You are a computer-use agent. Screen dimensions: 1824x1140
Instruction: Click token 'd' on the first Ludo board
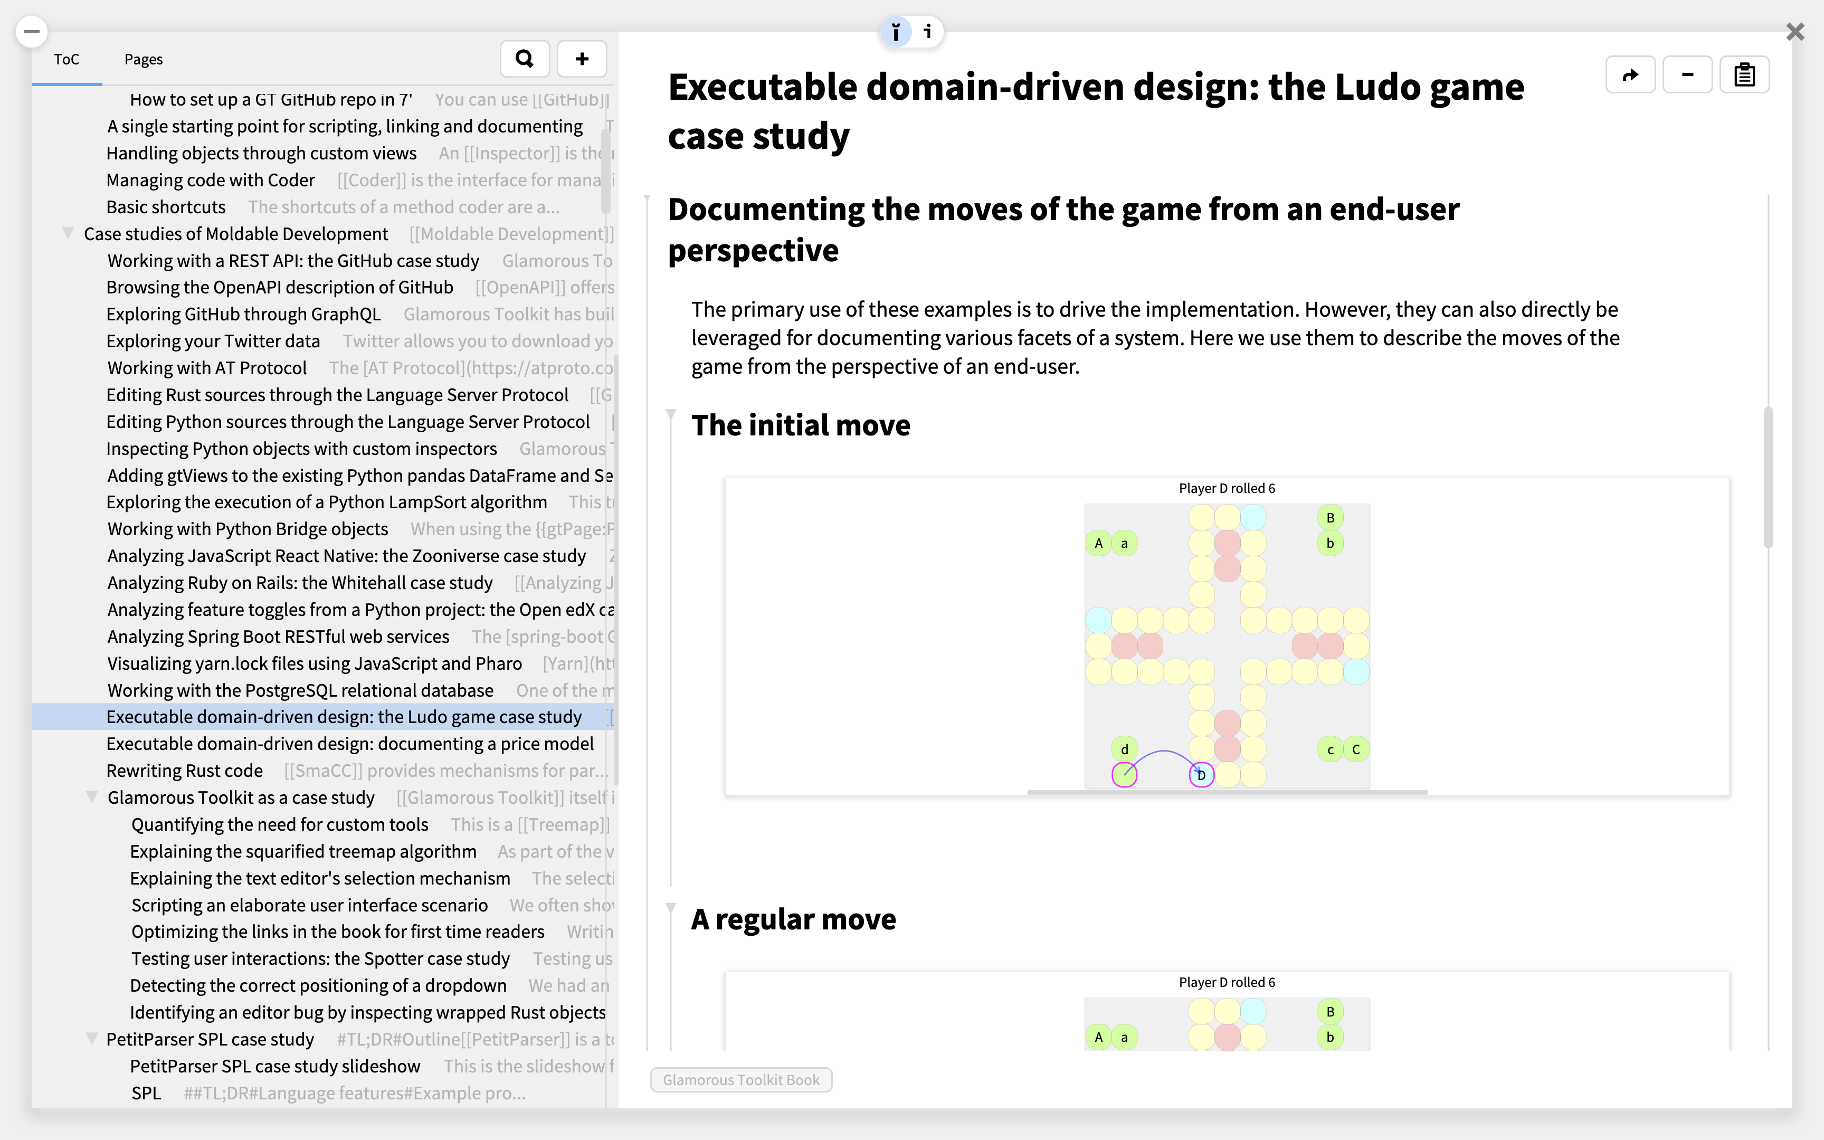pyautogui.click(x=1125, y=749)
